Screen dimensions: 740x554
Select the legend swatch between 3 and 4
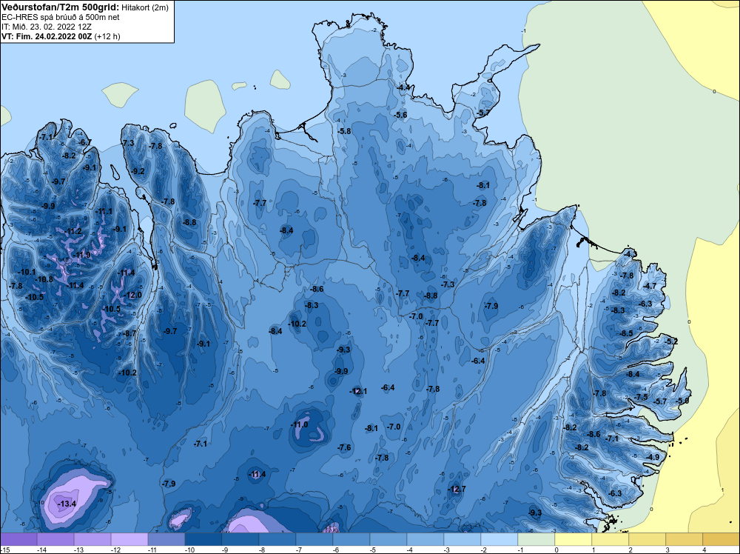tap(684, 539)
